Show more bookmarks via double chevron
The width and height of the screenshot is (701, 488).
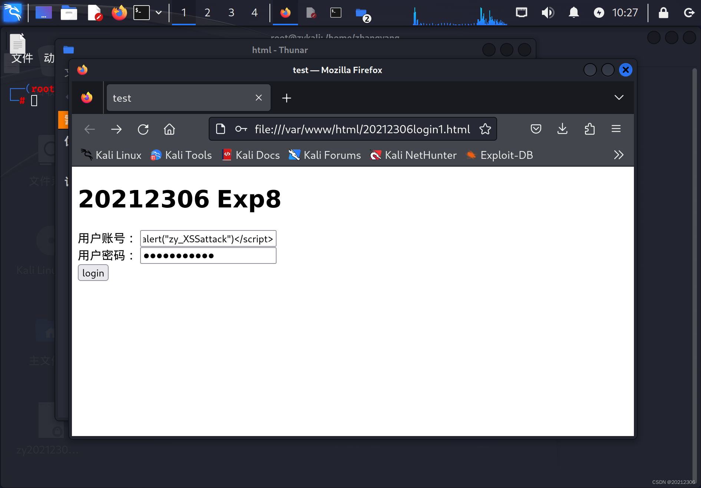(619, 155)
